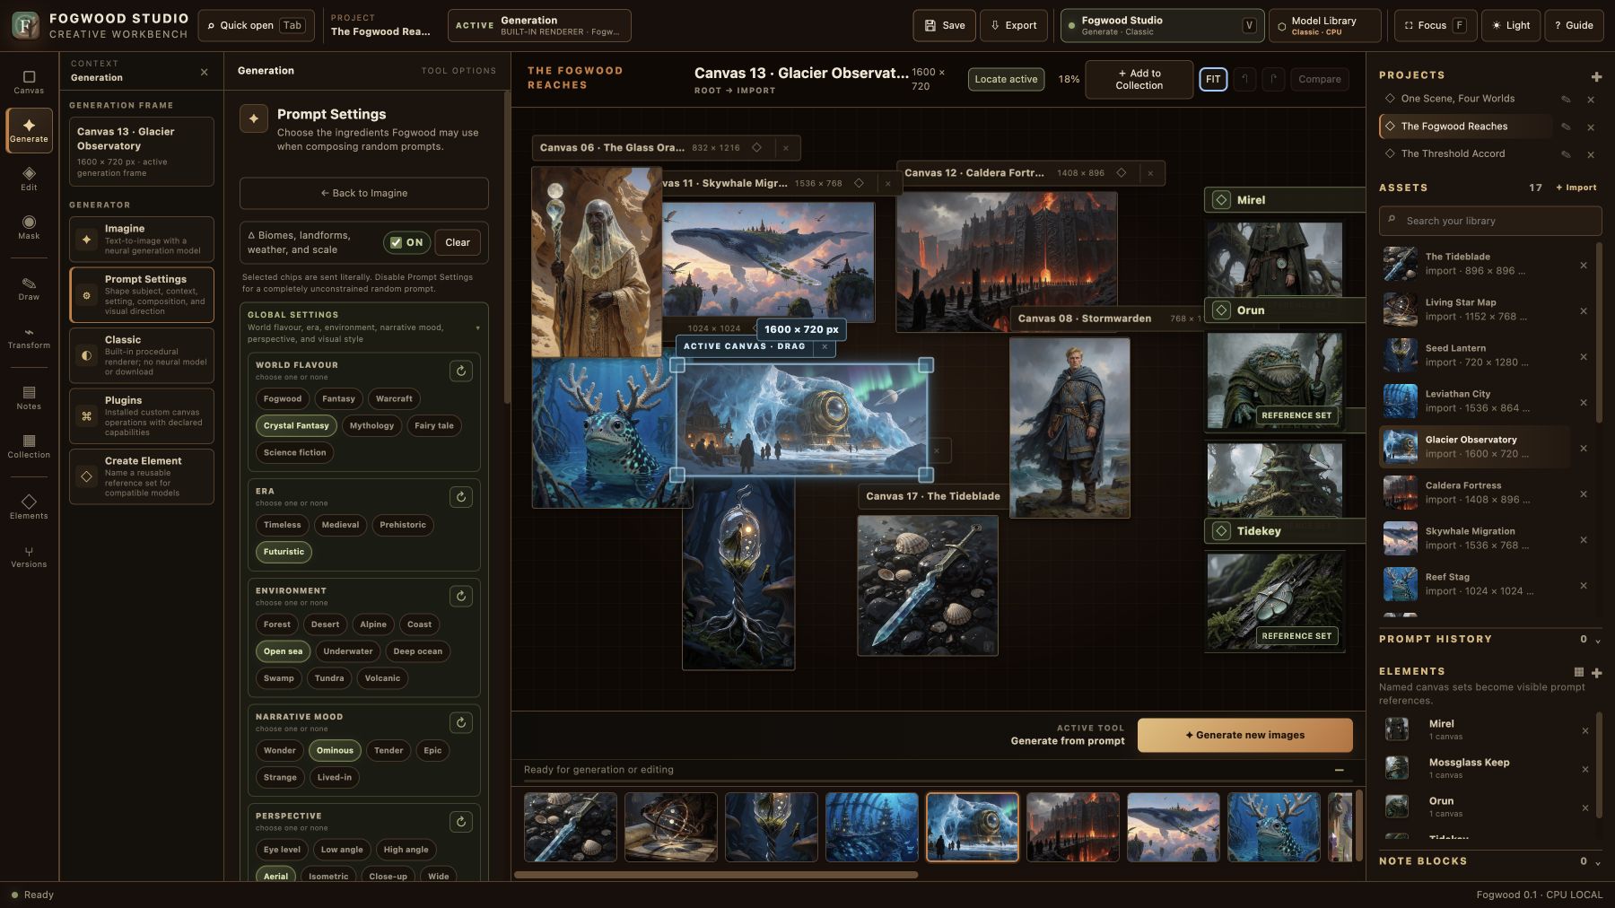Reroll the Narrative Mood selection
This screenshot has width=1615, height=908.
tap(461, 722)
